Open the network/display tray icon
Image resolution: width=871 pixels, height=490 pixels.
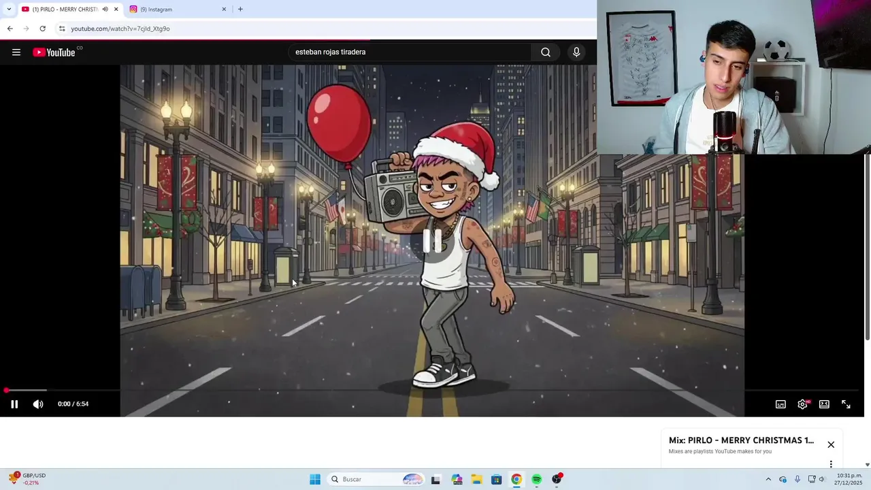[812, 480]
